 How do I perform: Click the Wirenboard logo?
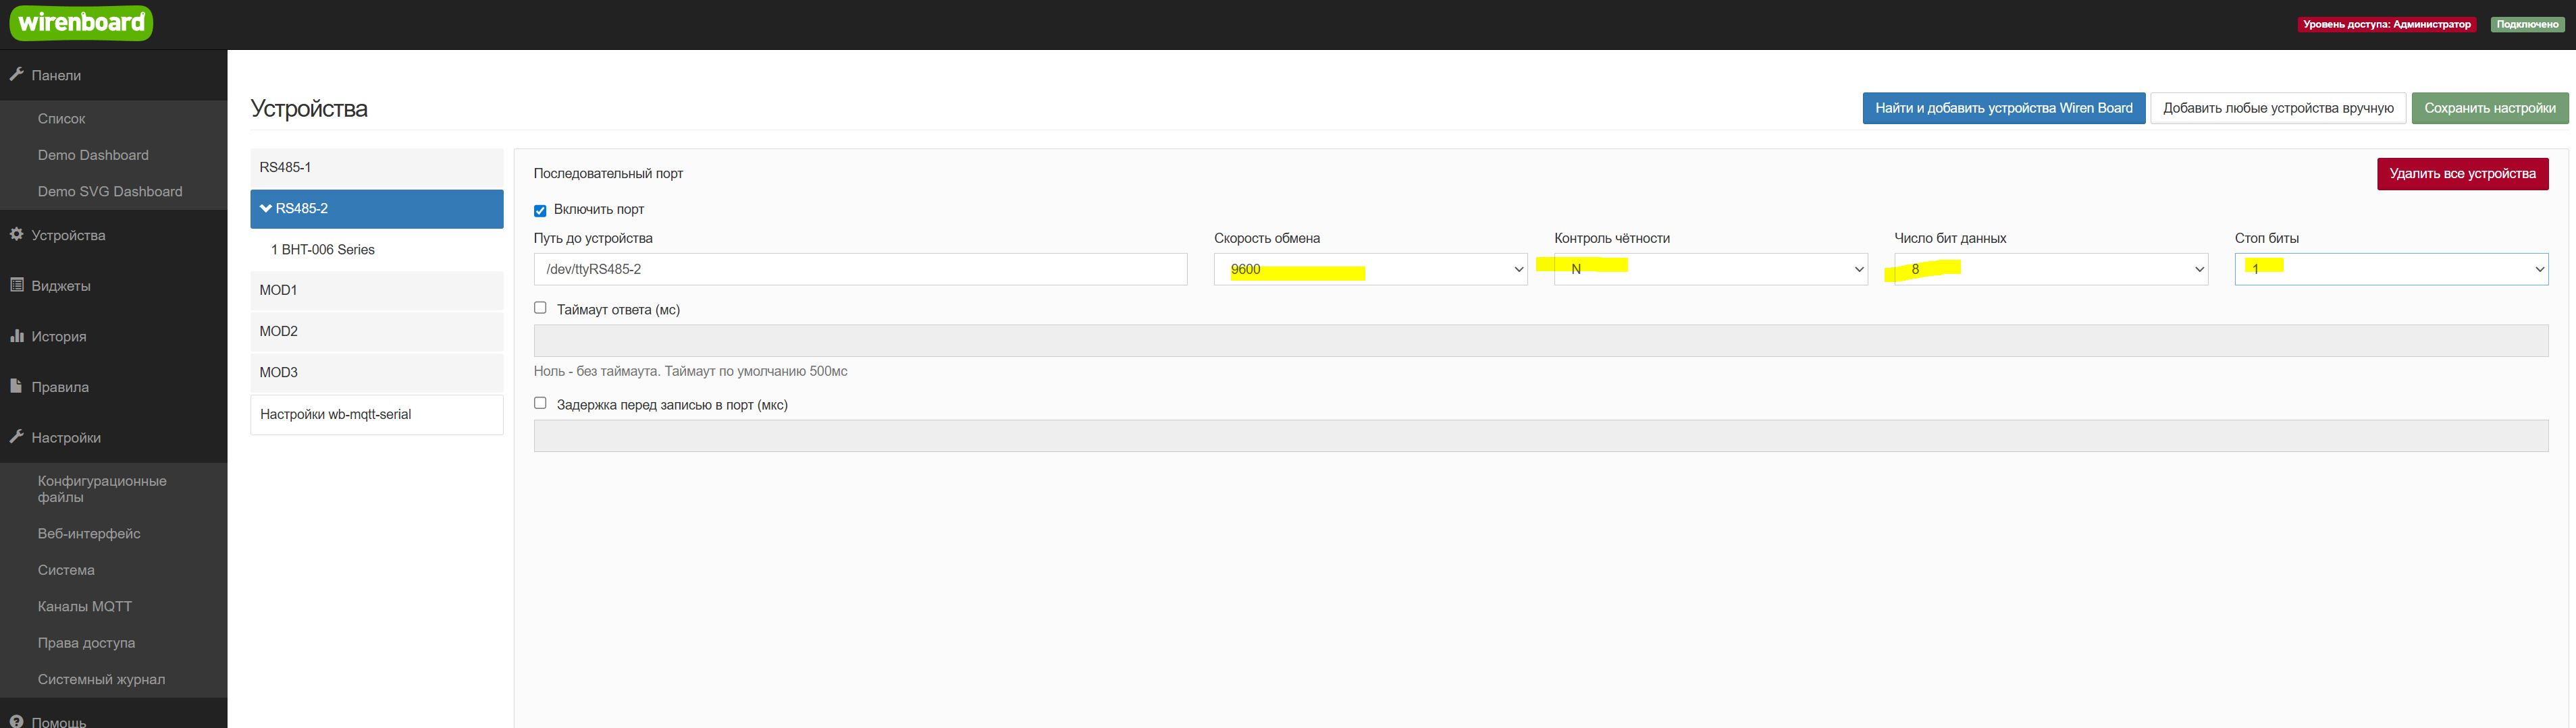81,22
